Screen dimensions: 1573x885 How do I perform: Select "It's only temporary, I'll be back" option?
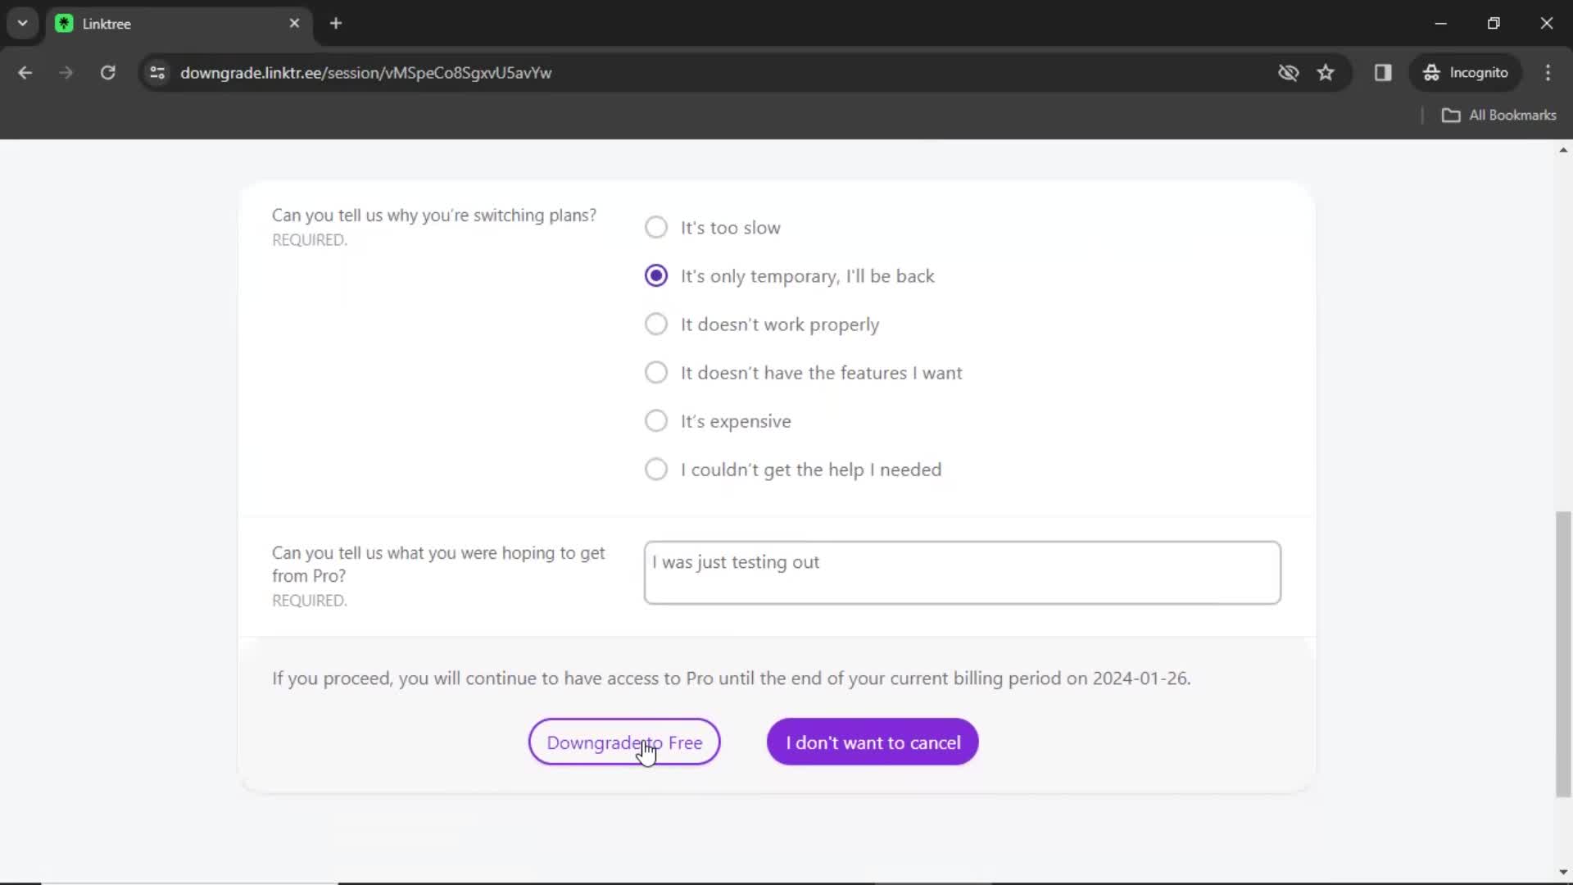click(655, 275)
